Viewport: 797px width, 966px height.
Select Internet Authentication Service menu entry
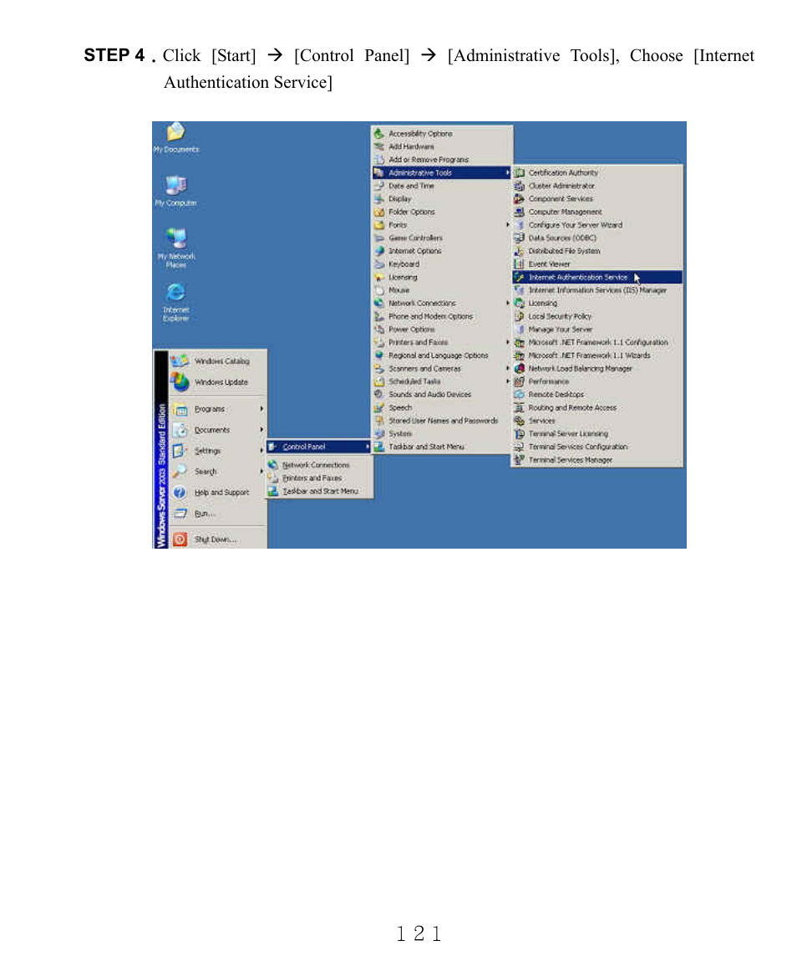tap(597, 277)
